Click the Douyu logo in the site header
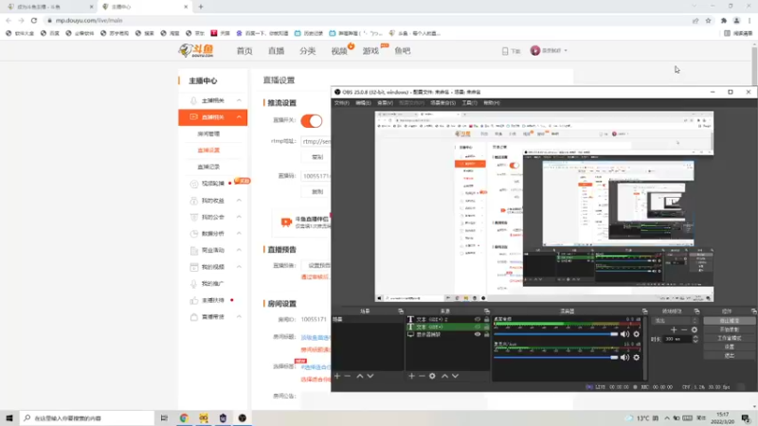The image size is (758, 426). 196,51
